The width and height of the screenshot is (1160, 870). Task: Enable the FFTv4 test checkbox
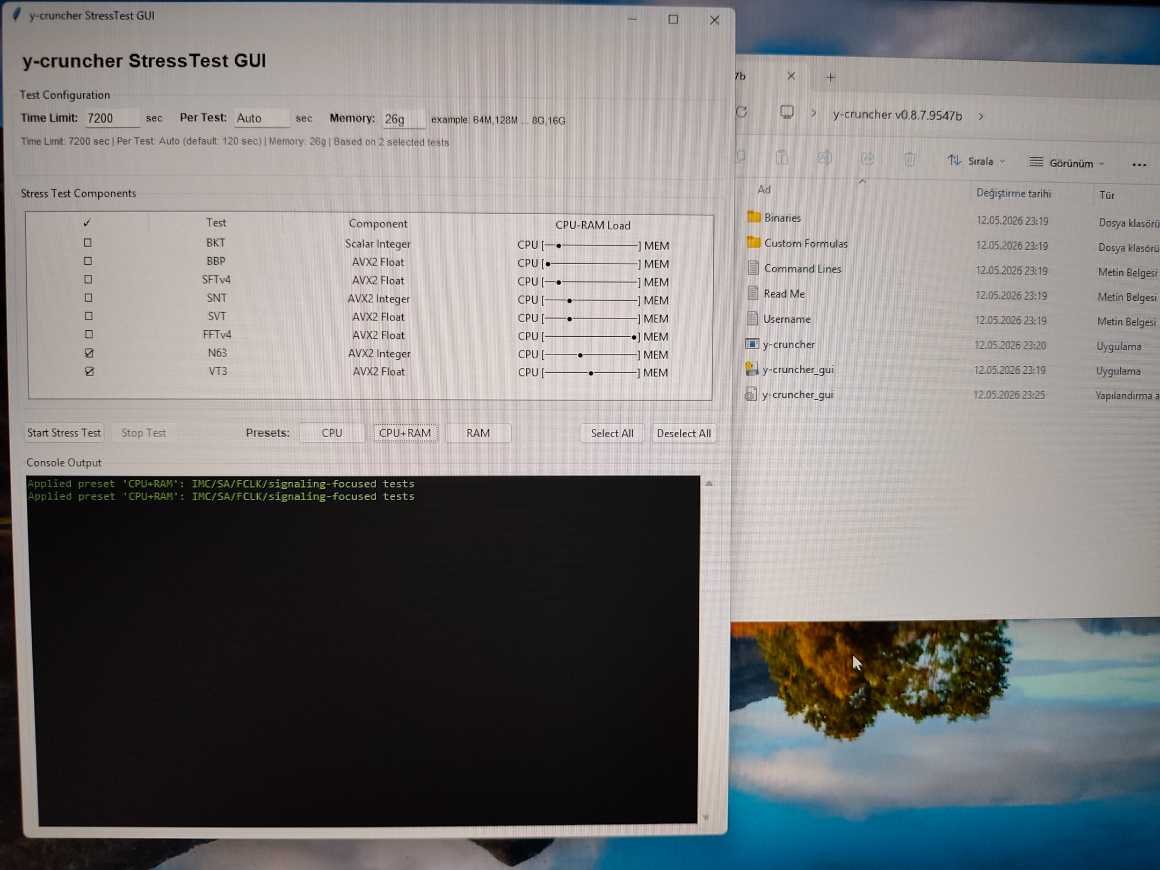click(x=89, y=335)
